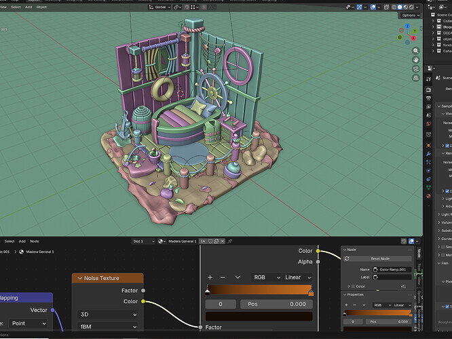452x339 pixels.
Task: Open viewport Object menu
Action: pos(41,7)
